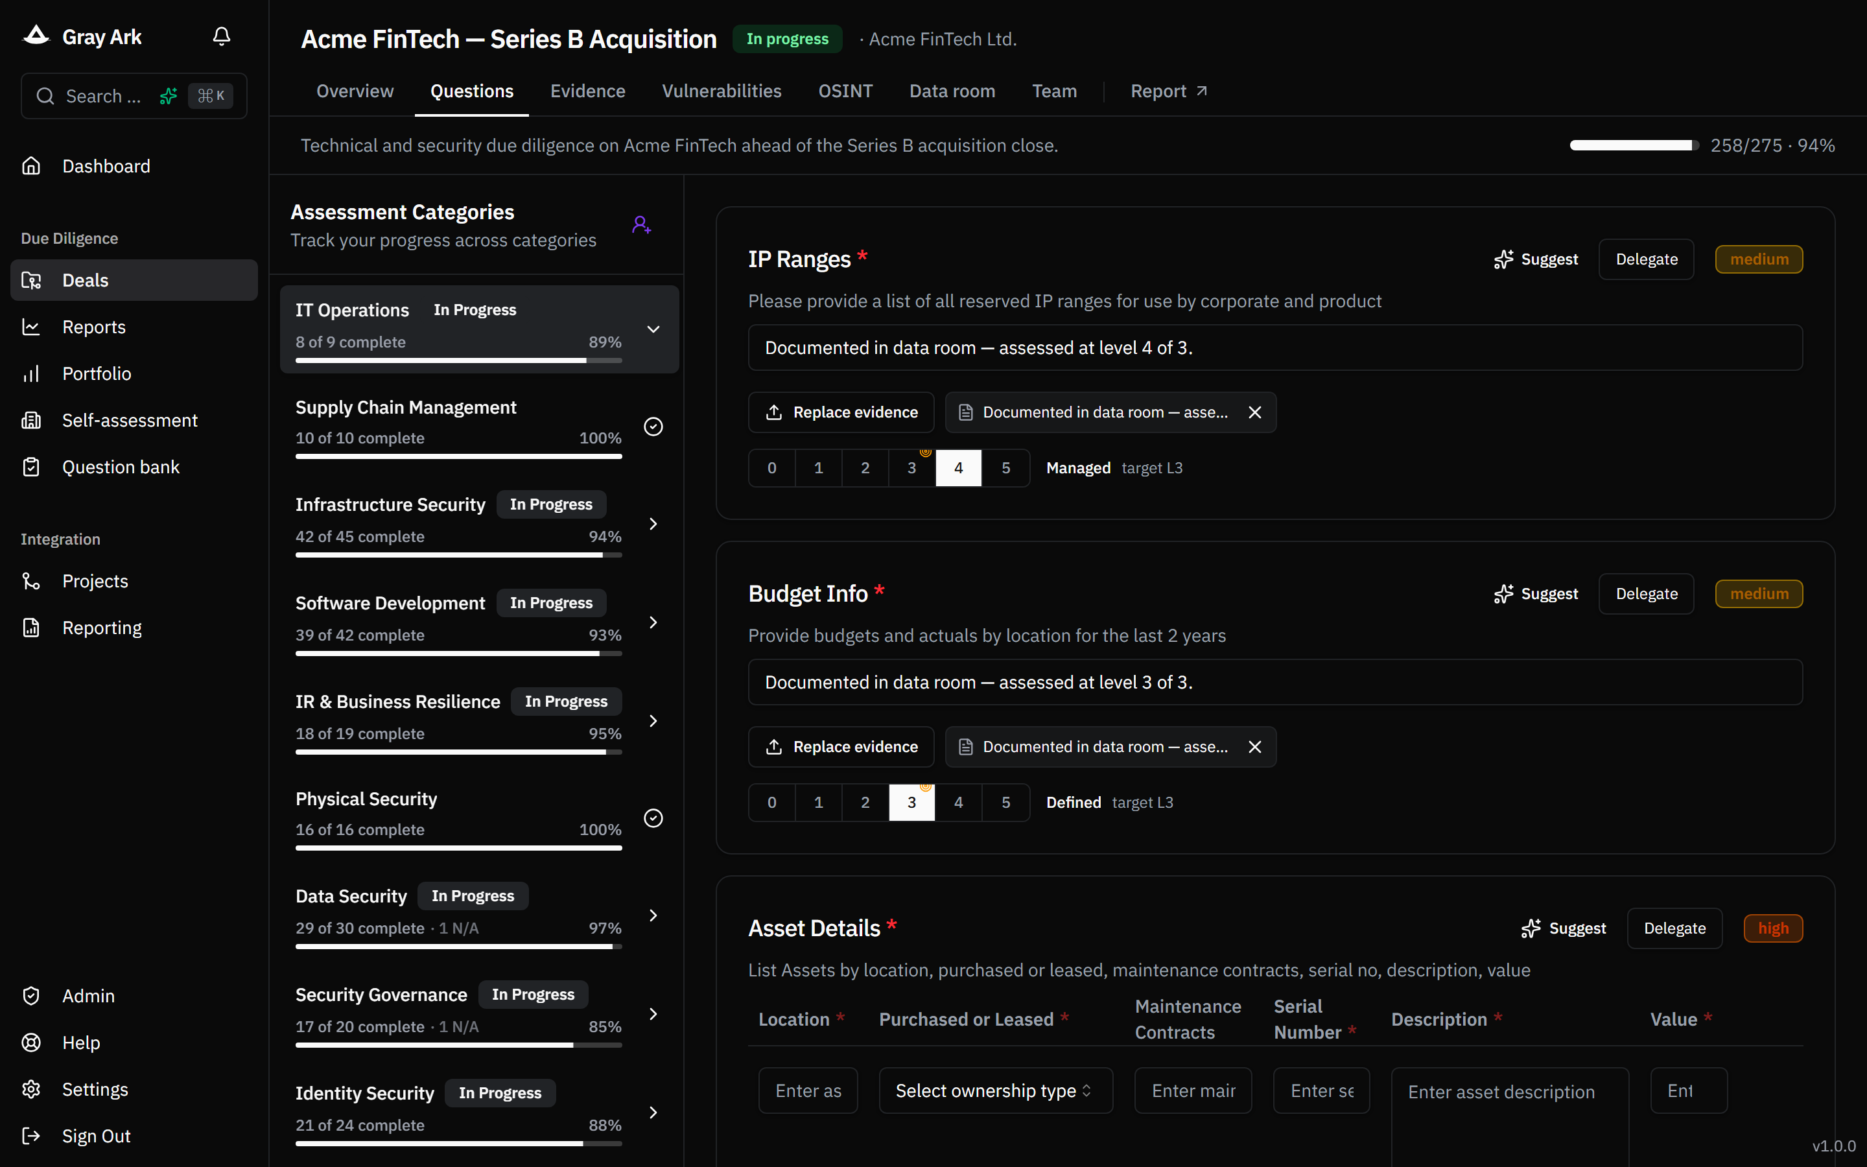Screen dimensions: 1867x1167
Task: Open the Vulnerabilities tab
Action: (x=722, y=91)
